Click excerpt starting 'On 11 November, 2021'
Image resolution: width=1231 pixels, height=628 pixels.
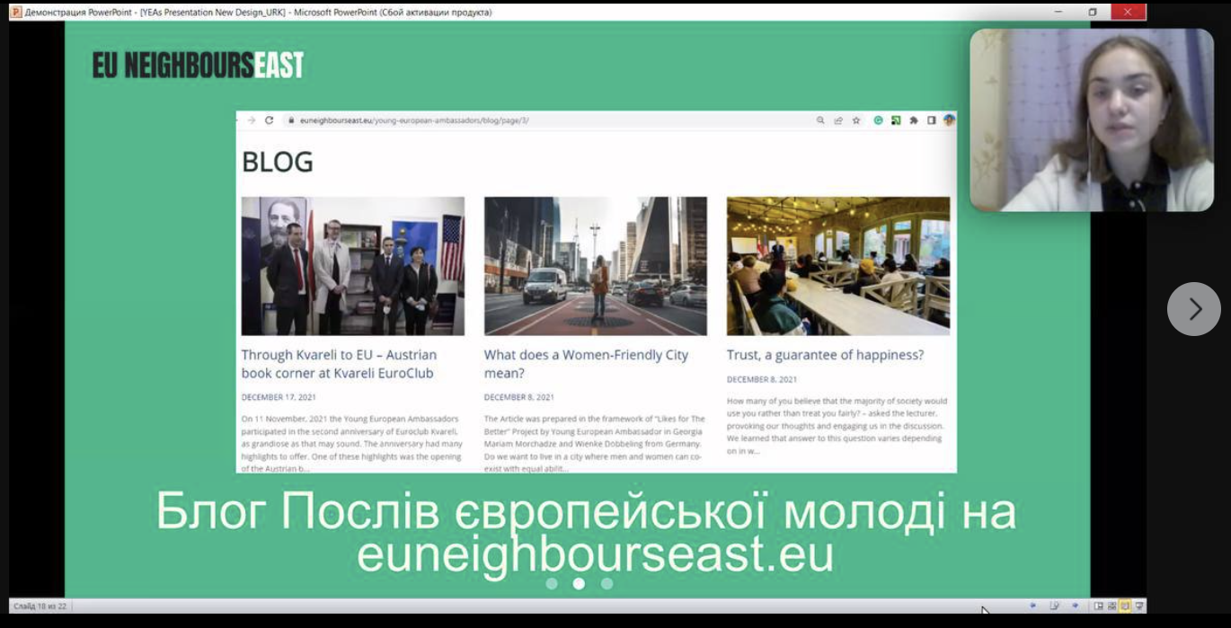351,443
